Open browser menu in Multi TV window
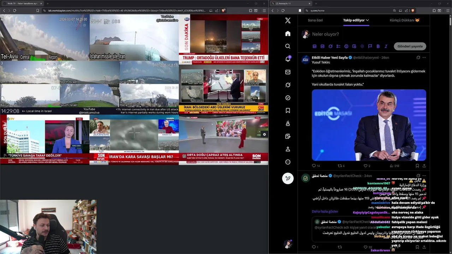 coord(264,11)
